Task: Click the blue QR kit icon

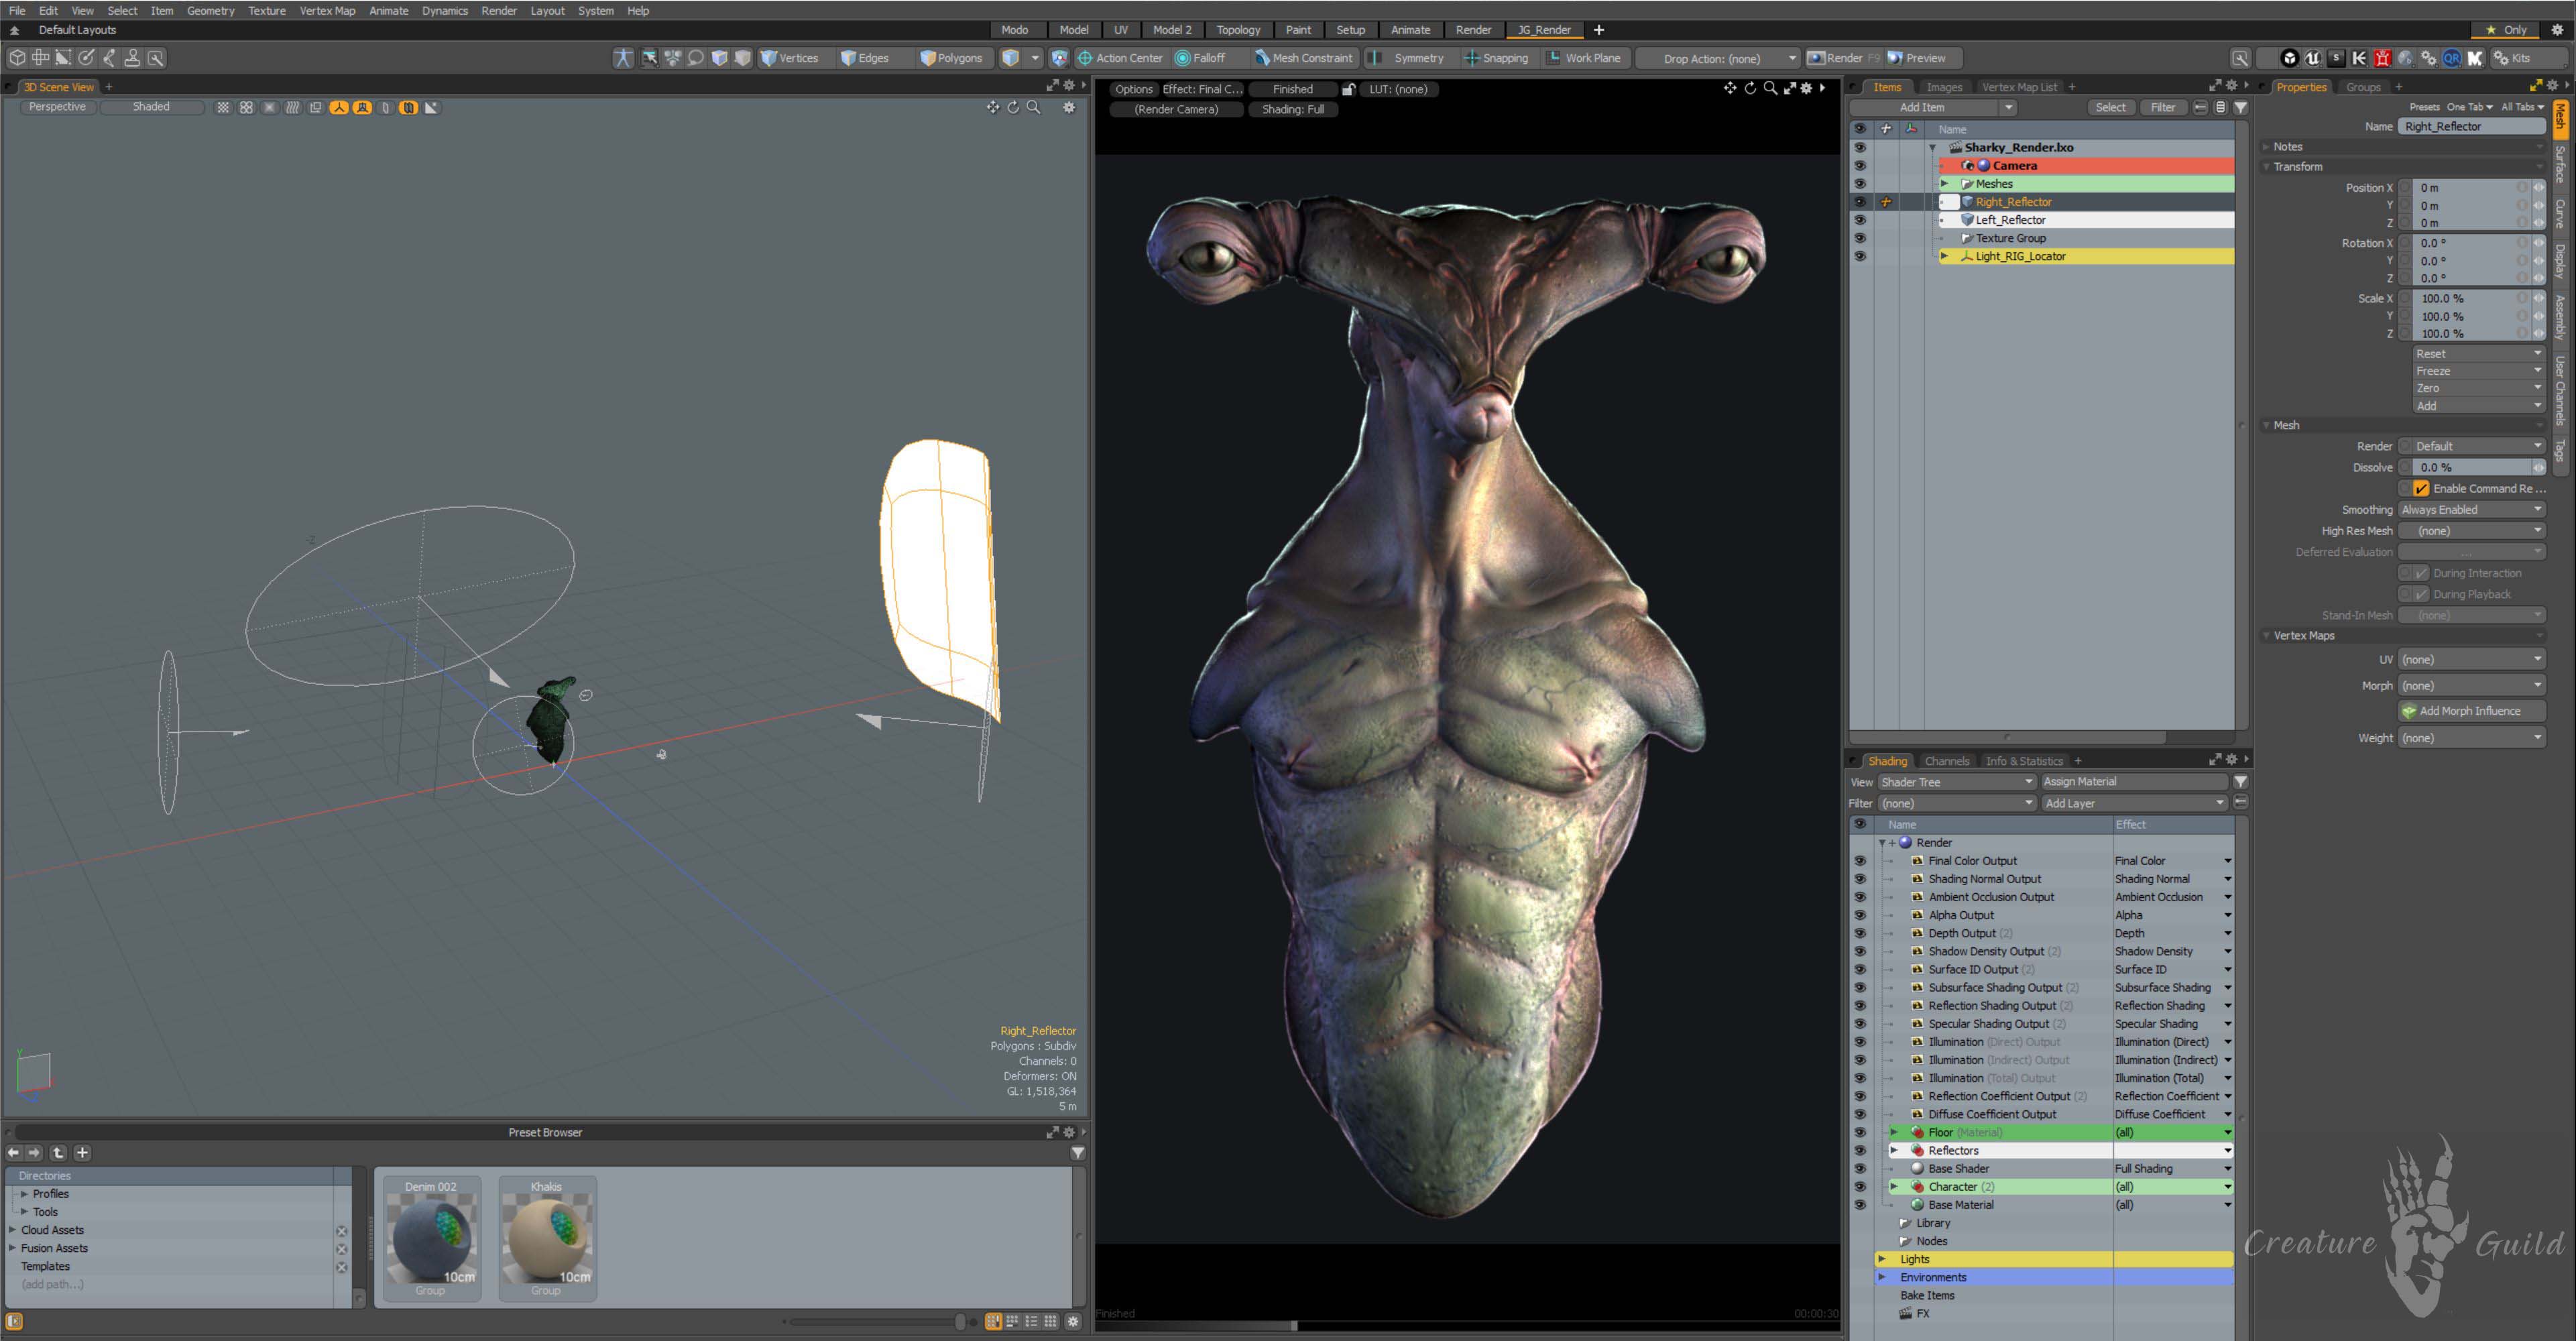Action: [x=2452, y=58]
